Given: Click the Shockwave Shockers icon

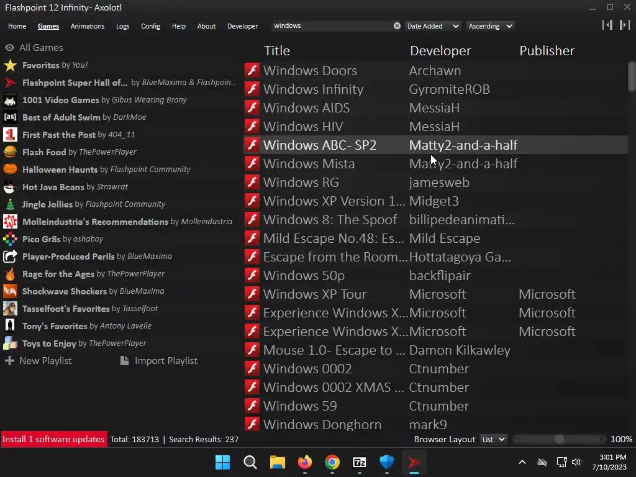Looking at the screenshot, I should point(10,291).
